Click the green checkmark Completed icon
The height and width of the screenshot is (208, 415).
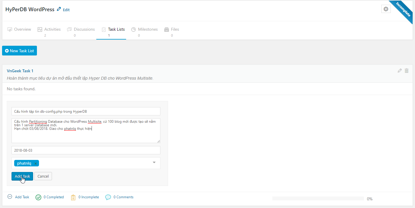point(38,197)
